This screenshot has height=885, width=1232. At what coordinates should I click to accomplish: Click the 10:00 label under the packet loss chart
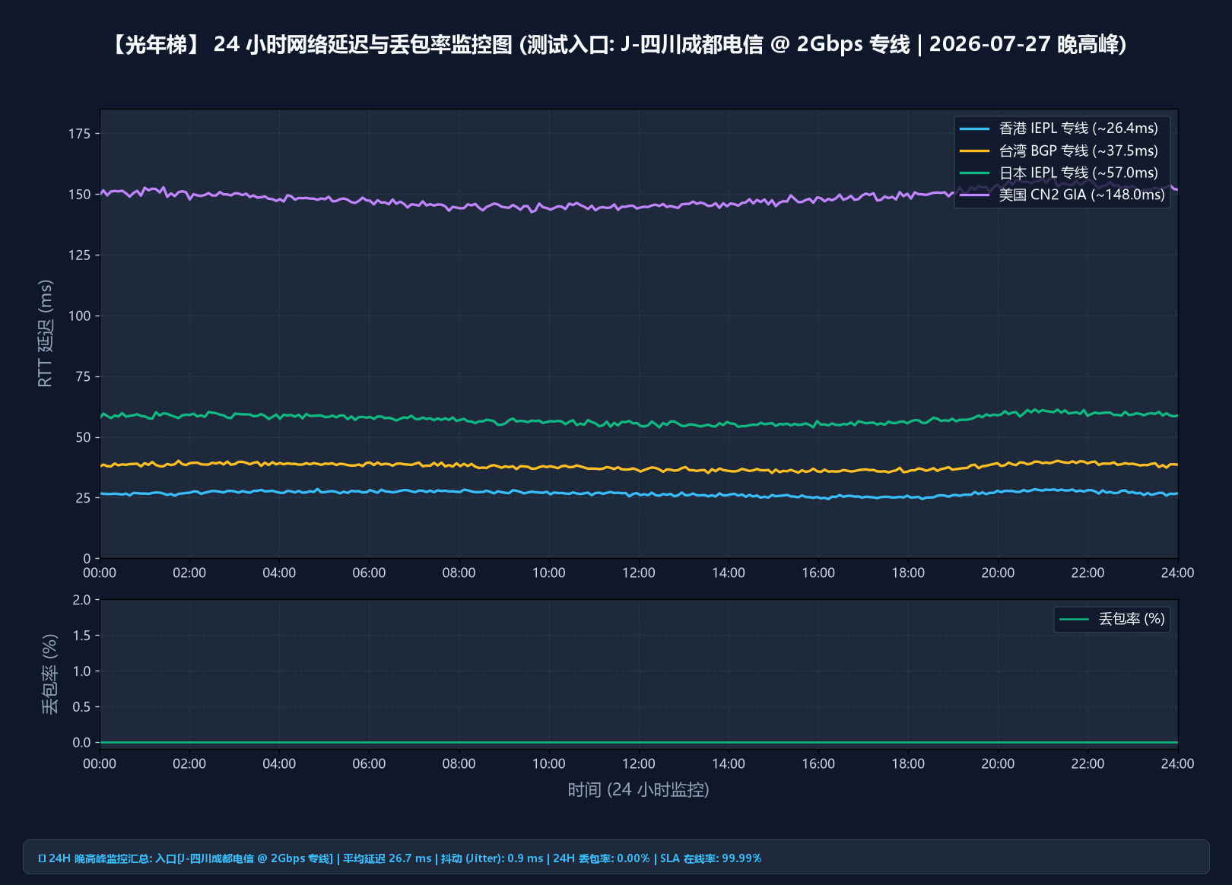tap(549, 764)
